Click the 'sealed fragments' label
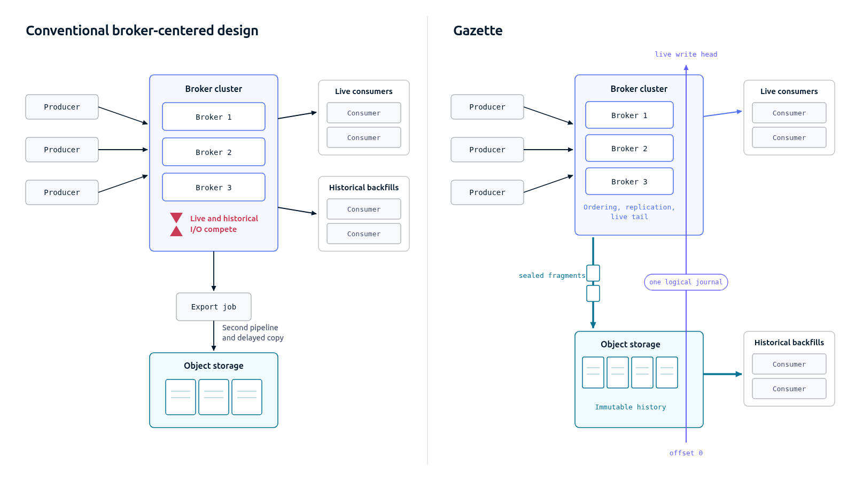The height and width of the screenshot is (481, 855). click(x=552, y=275)
